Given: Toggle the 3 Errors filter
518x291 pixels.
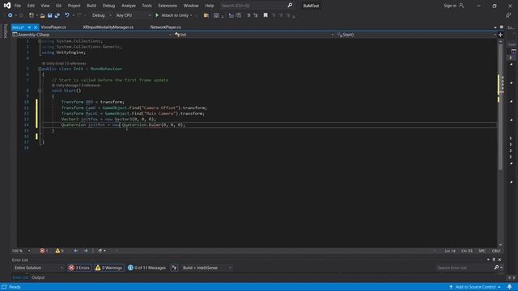Looking at the screenshot, I should click(x=79, y=268).
